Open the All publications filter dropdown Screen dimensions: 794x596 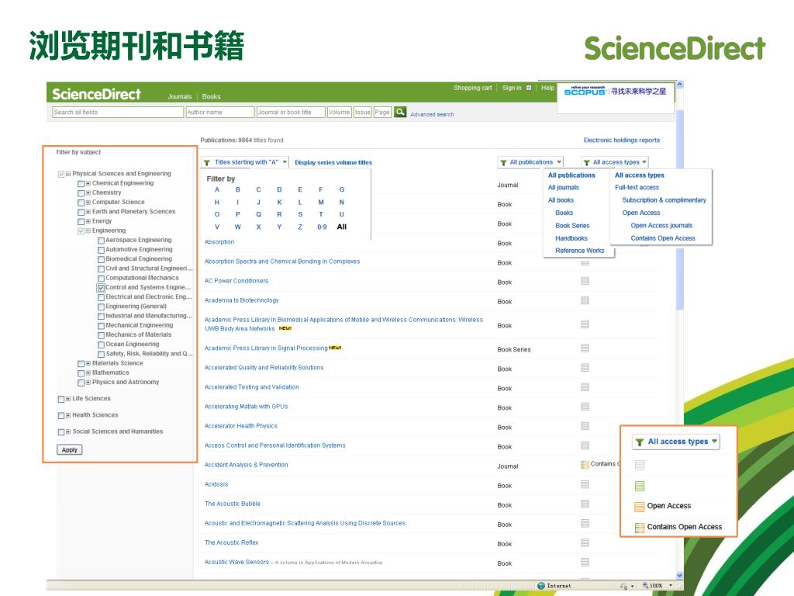tap(530, 162)
